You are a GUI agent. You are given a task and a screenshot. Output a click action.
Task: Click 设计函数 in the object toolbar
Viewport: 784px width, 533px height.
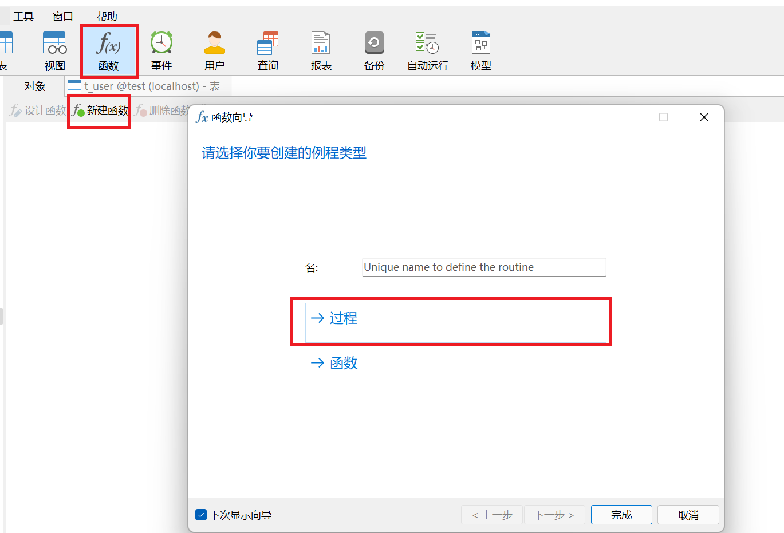point(38,110)
